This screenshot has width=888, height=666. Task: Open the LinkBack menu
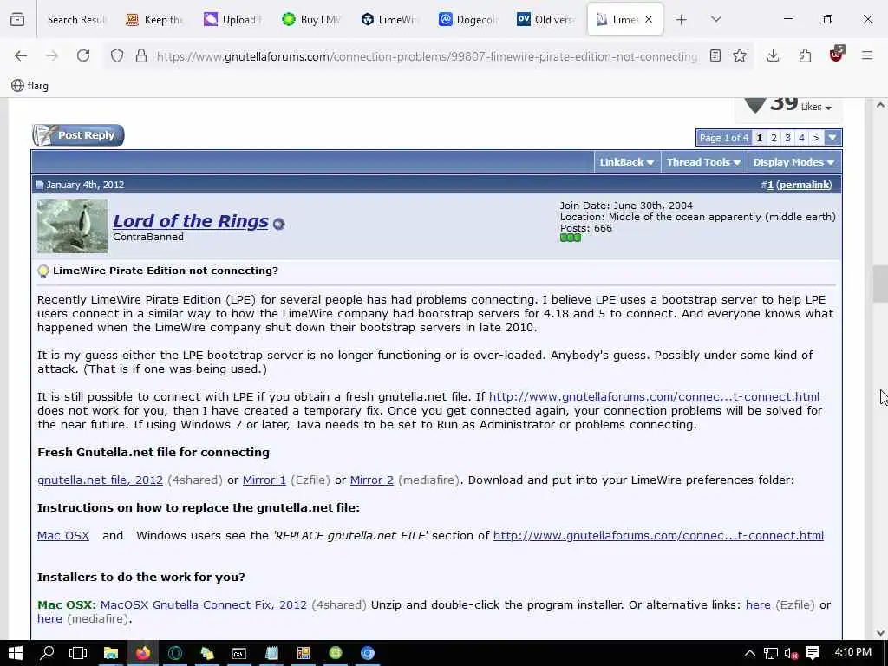click(626, 162)
